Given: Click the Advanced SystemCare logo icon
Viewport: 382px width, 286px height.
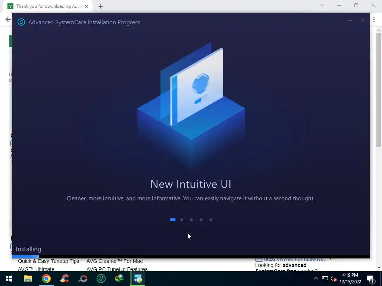Looking at the screenshot, I should (21, 22).
